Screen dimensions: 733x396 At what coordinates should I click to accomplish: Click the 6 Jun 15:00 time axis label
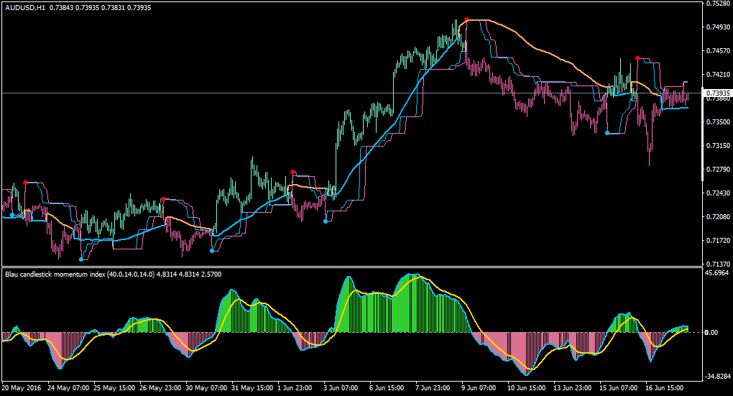pyautogui.click(x=387, y=388)
